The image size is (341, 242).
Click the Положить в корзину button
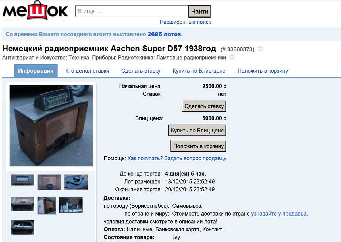coord(198,146)
